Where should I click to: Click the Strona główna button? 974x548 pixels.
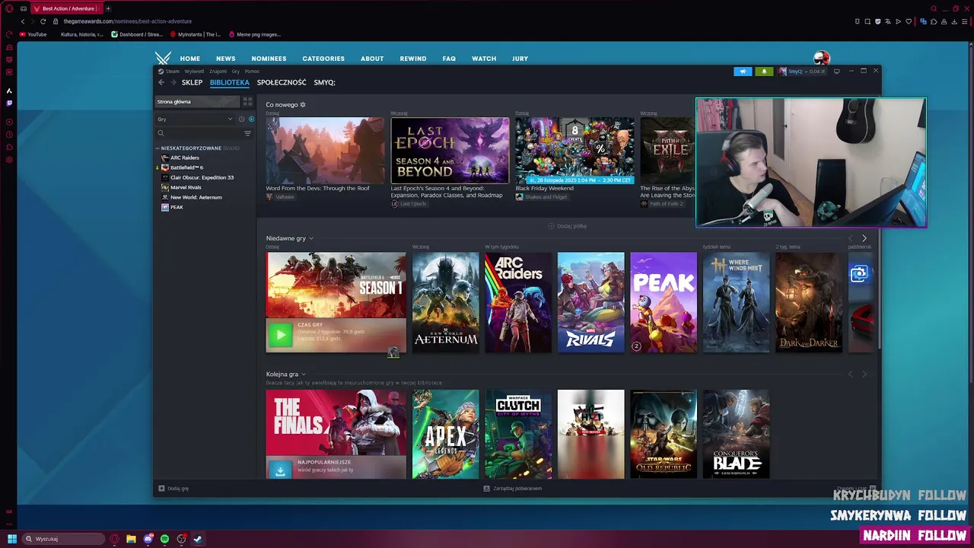pos(197,101)
